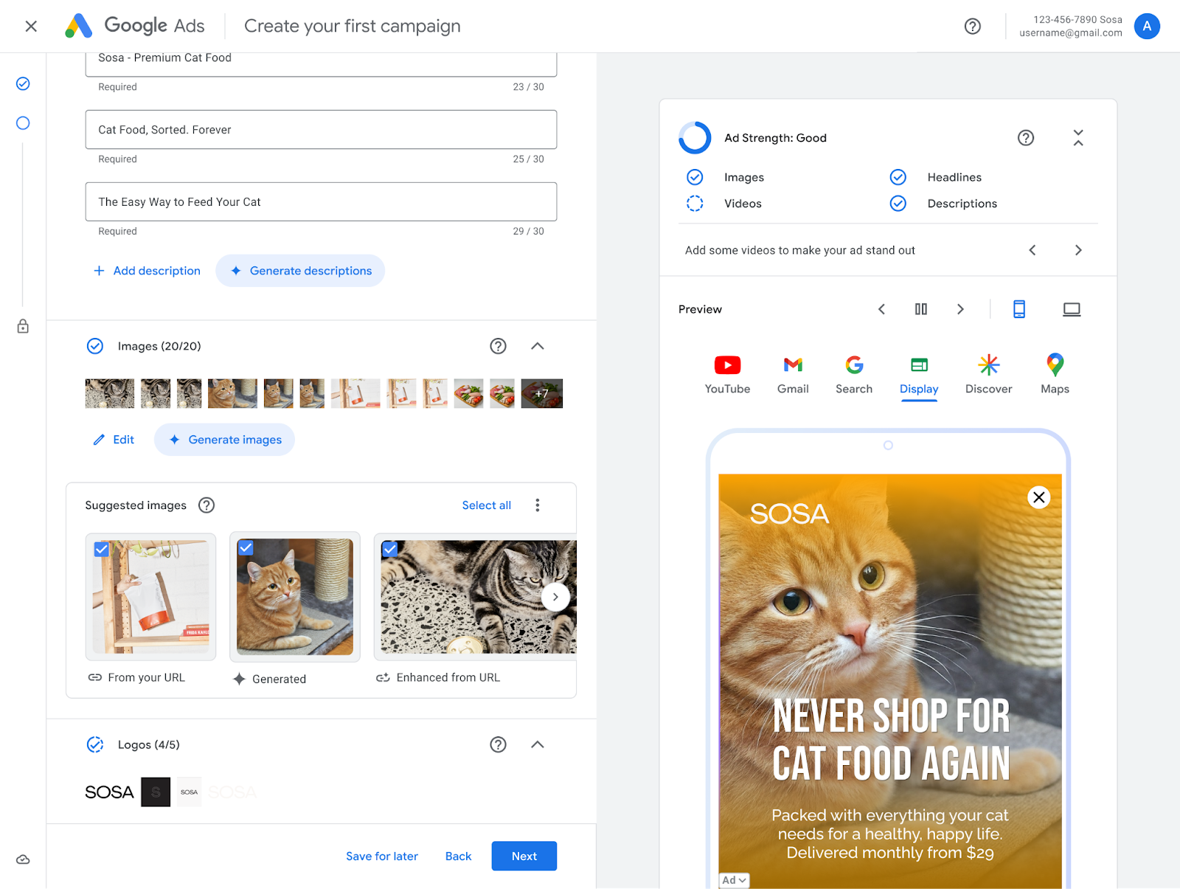Close the ad in phone preview

(x=1038, y=497)
